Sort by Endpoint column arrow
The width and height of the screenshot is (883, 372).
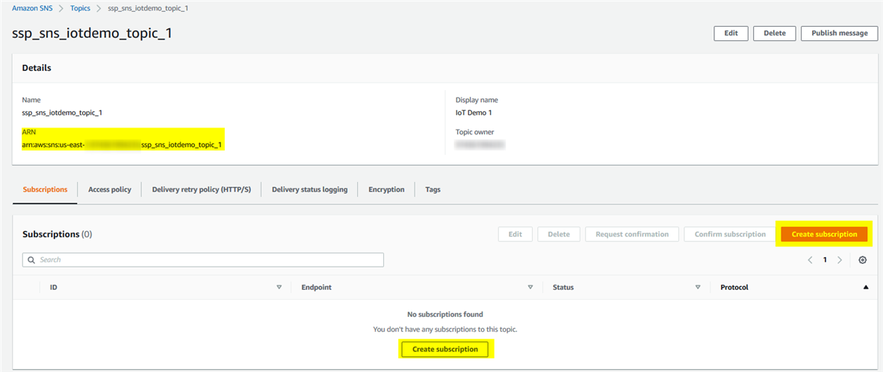(530, 287)
